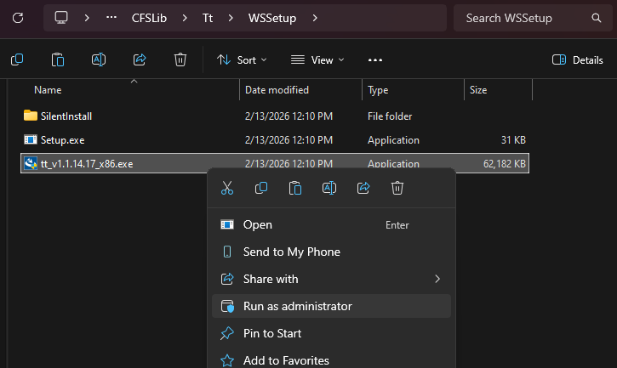Open the View dropdown menu
Viewport: 617px width, 368px height.
click(x=317, y=59)
